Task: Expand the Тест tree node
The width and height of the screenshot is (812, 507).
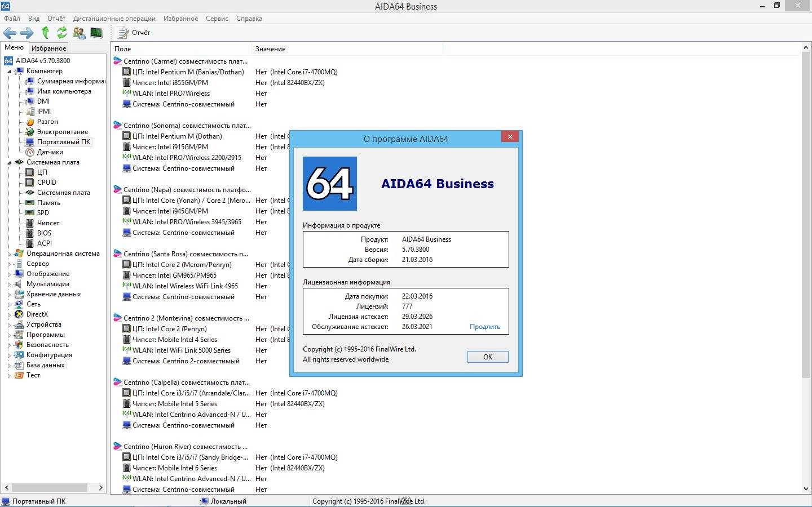Action: point(9,376)
